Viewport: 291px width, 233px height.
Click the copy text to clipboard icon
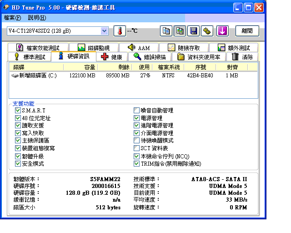coord(166,31)
